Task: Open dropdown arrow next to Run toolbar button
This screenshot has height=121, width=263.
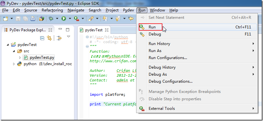Action: click(70, 19)
